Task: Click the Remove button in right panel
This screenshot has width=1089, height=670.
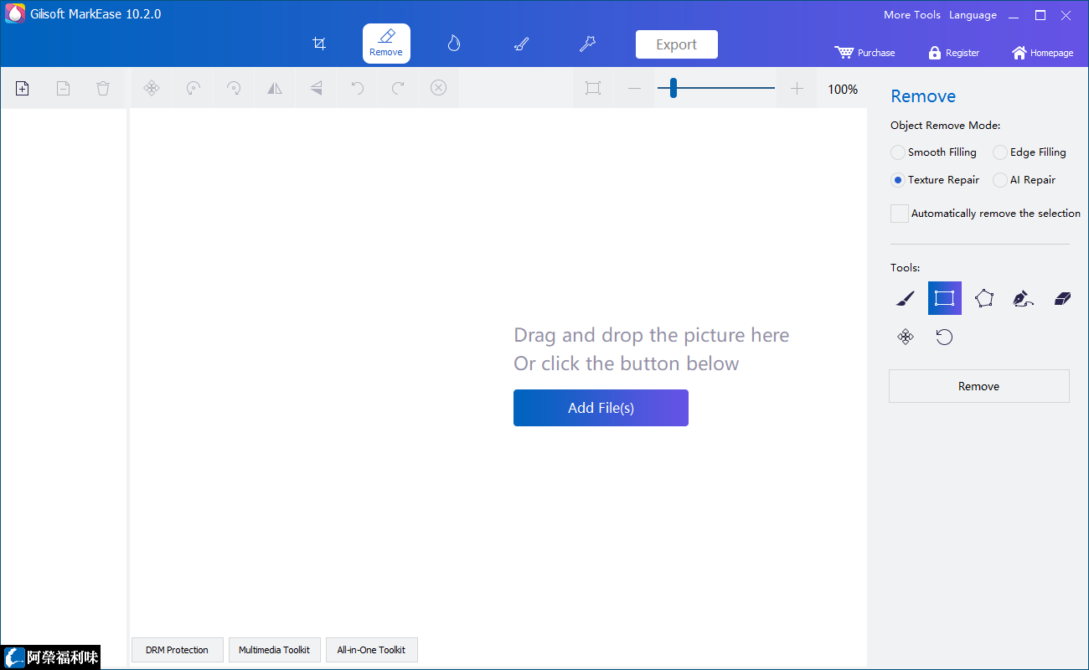Action: click(979, 386)
